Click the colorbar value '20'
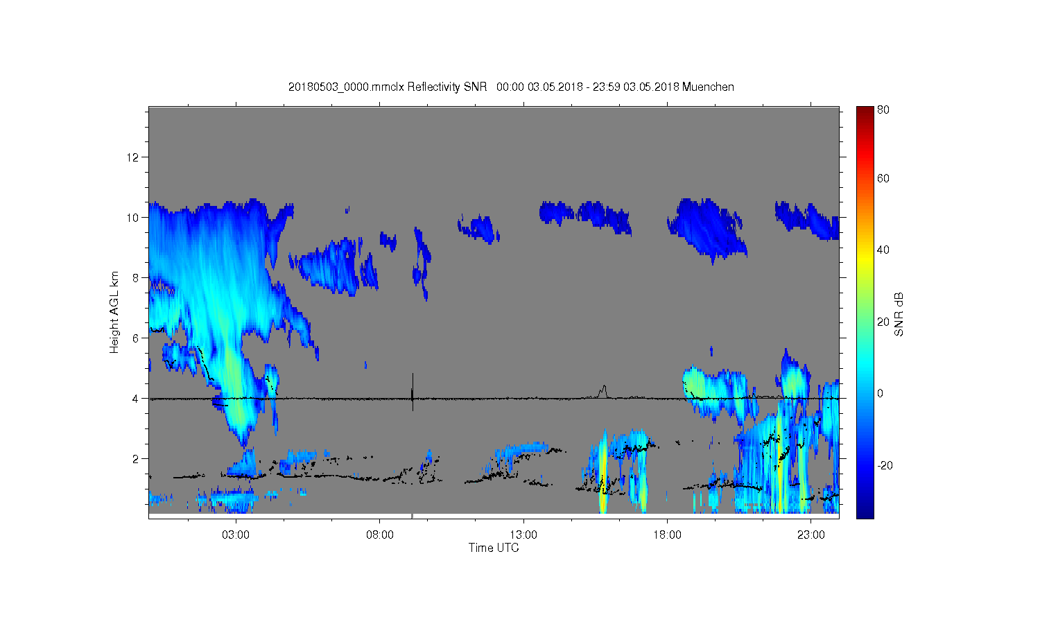The width and height of the screenshot is (1040, 624). tap(883, 322)
